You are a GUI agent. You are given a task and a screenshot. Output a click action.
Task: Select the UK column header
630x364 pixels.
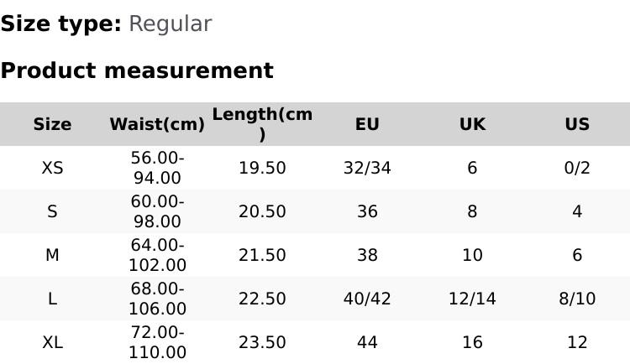coord(472,124)
